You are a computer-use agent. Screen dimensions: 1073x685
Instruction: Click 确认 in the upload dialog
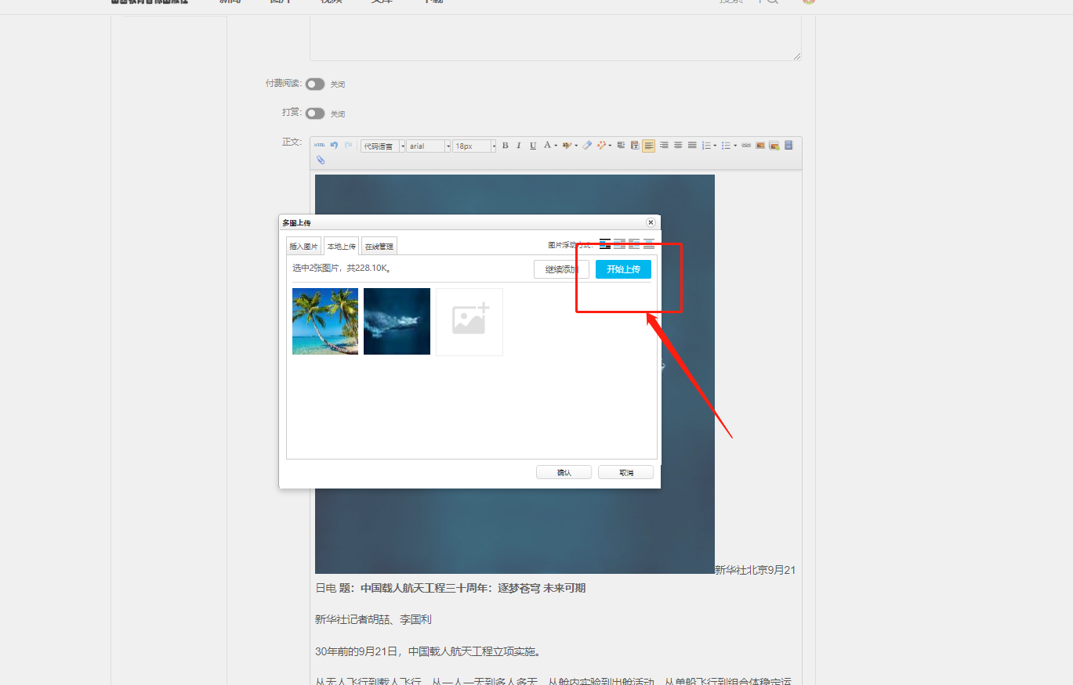[564, 472]
